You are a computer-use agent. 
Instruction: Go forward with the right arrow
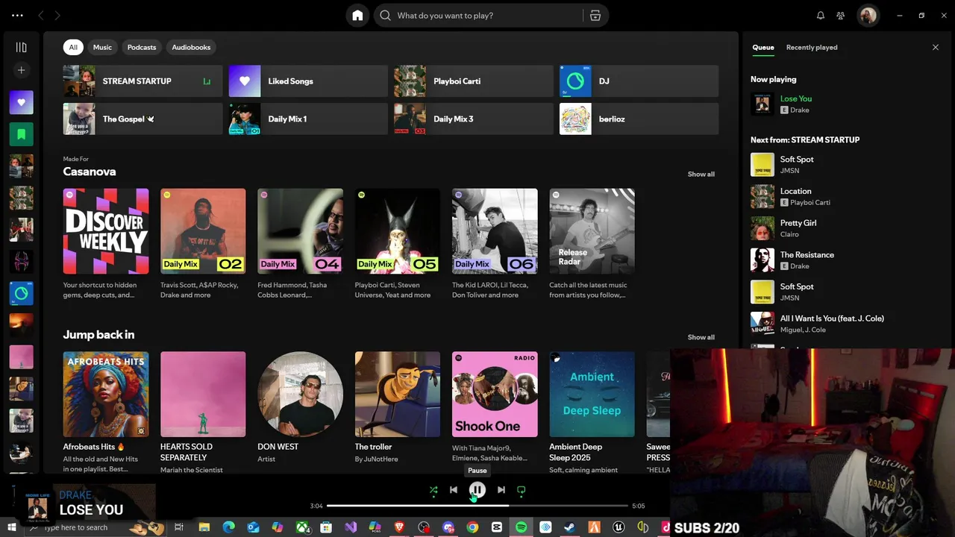pyautogui.click(x=57, y=16)
